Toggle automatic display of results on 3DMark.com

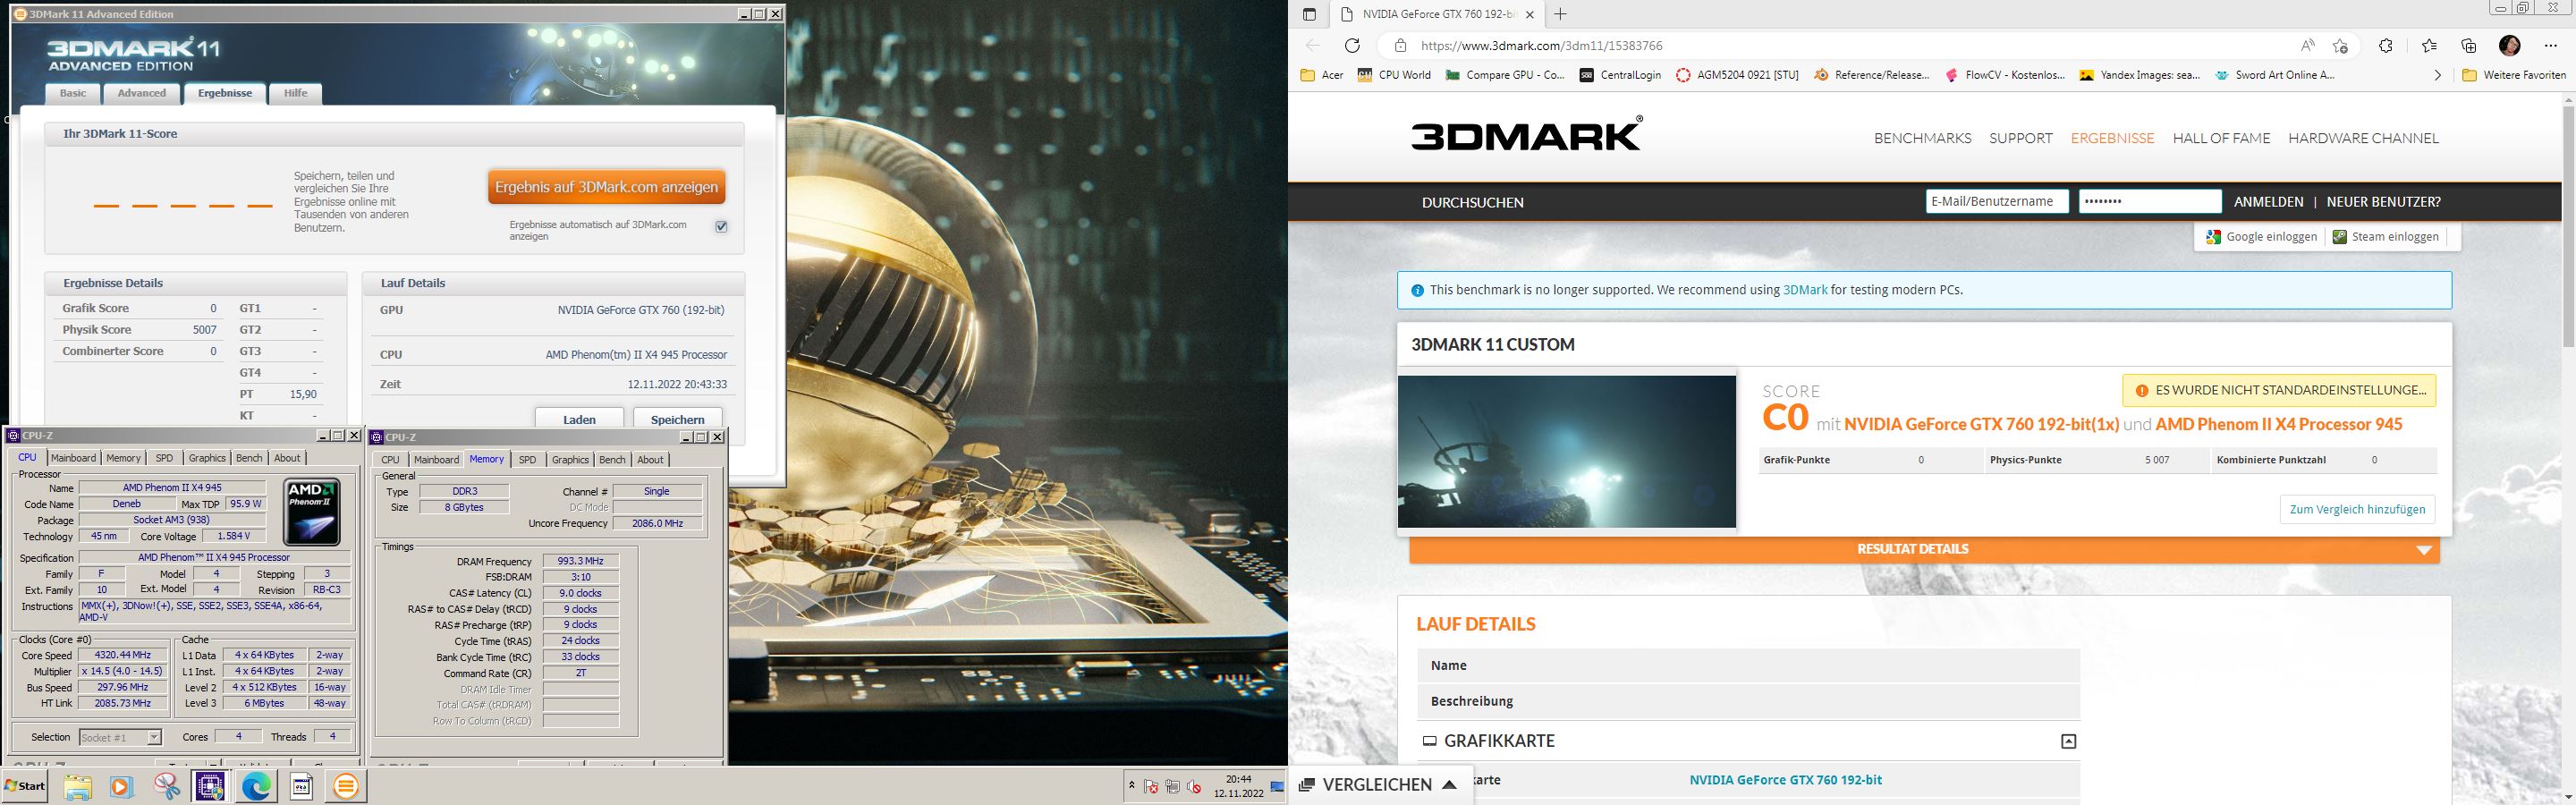click(x=721, y=227)
